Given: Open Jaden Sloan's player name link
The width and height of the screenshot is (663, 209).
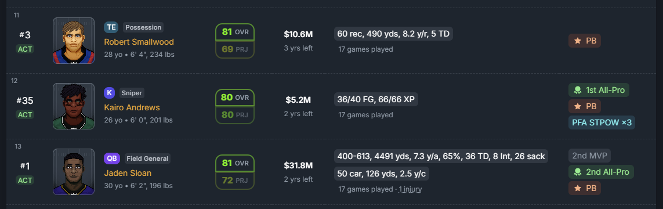Looking at the screenshot, I should [x=128, y=173].
